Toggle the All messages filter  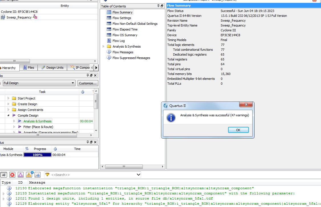click(4, 175)
